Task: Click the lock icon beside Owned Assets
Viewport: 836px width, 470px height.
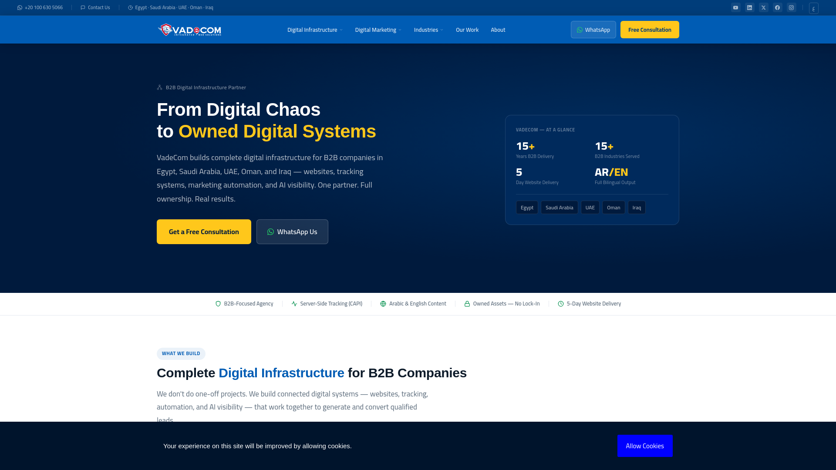Action: point(467,304)
